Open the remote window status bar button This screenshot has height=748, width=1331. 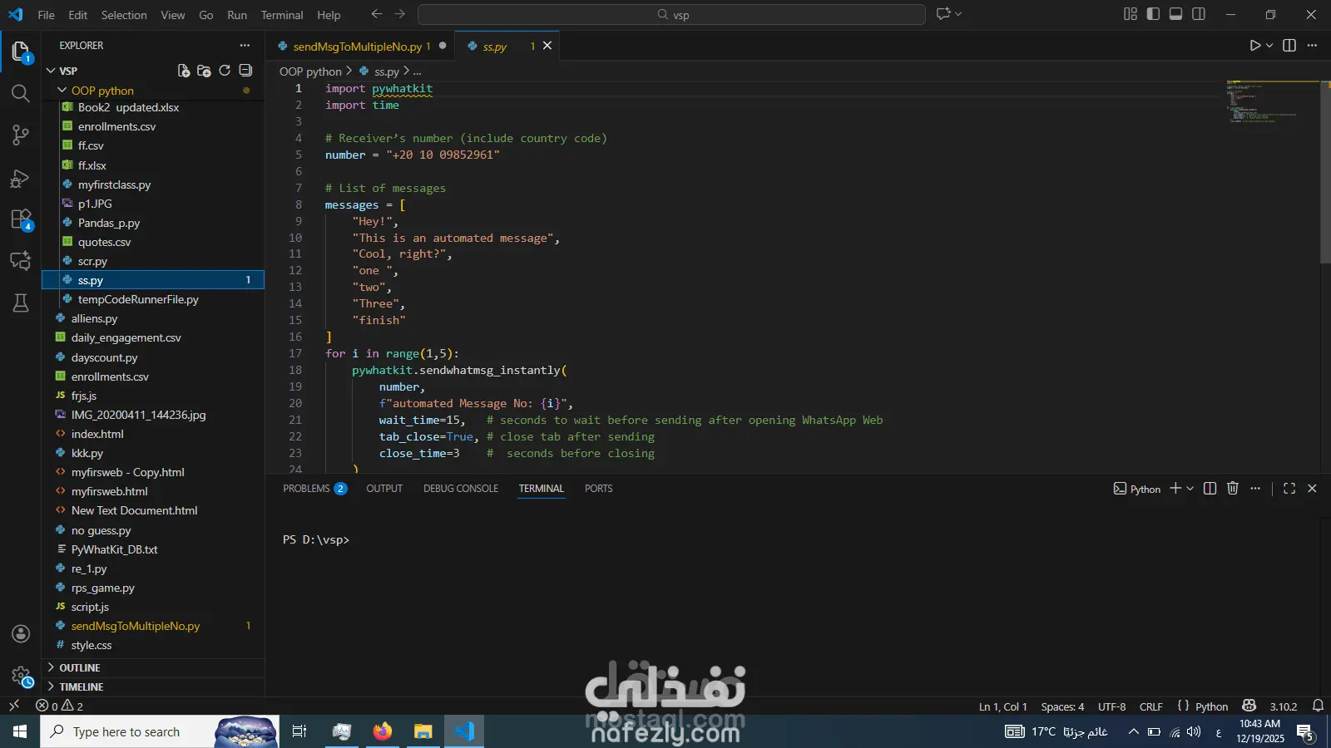(14, 706)
